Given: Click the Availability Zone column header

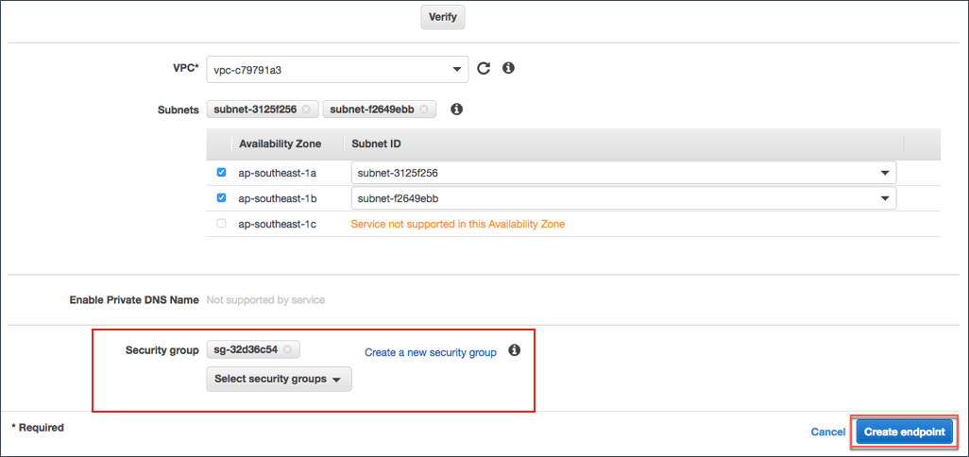Looking at the screenshot, I should click(x=280, y=144).
